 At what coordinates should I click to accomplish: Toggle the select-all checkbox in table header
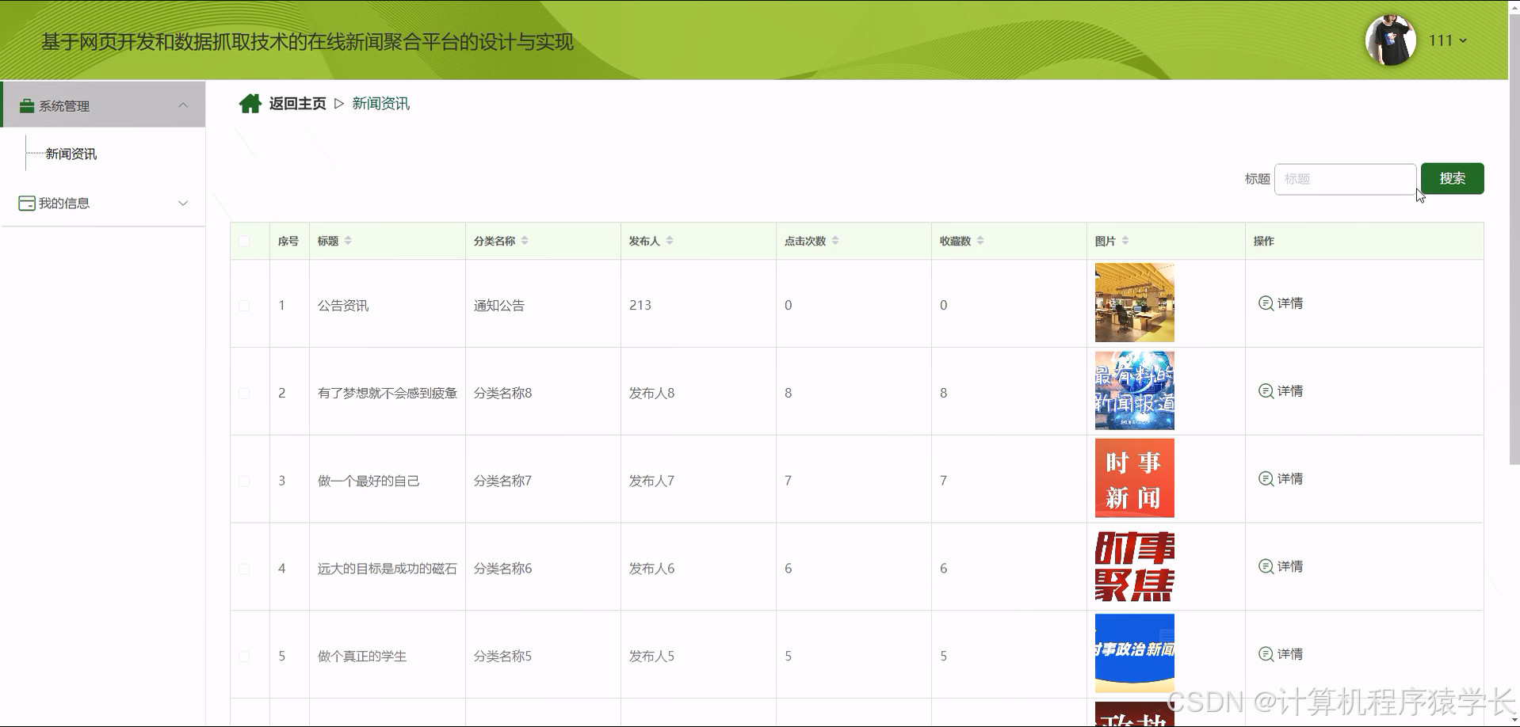click(244, 241)
